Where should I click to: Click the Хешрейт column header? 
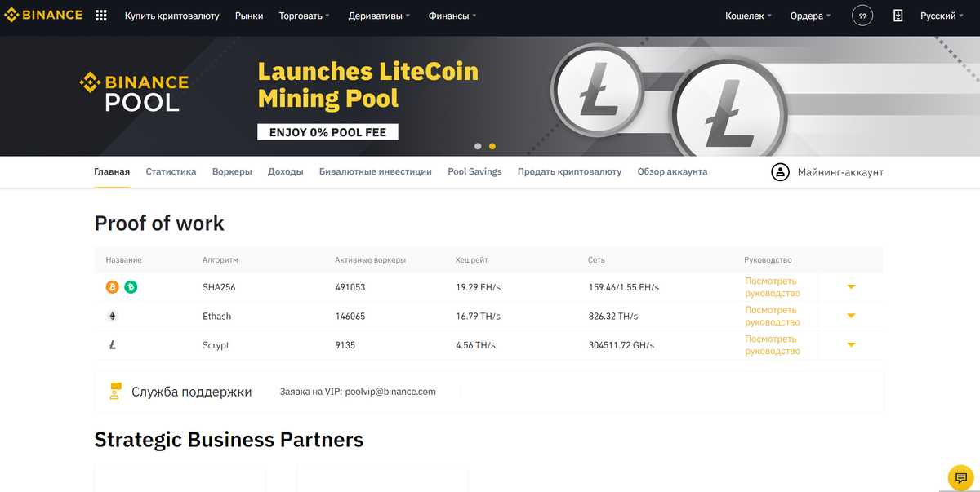472,259
